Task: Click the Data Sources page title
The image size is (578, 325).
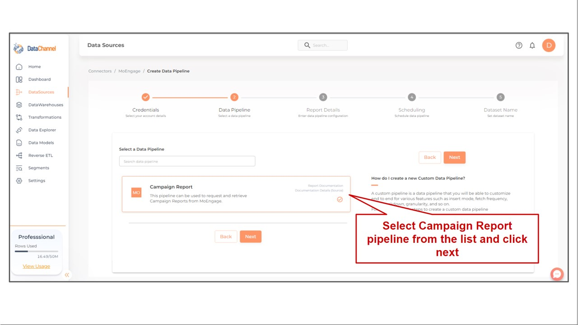Action: [106, 45]
